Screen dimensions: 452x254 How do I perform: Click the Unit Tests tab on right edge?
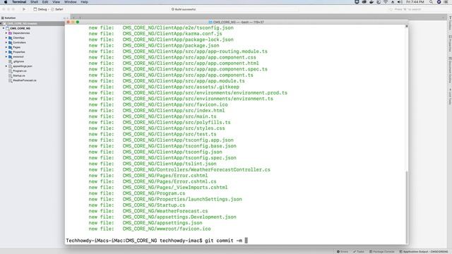point(450,96)
